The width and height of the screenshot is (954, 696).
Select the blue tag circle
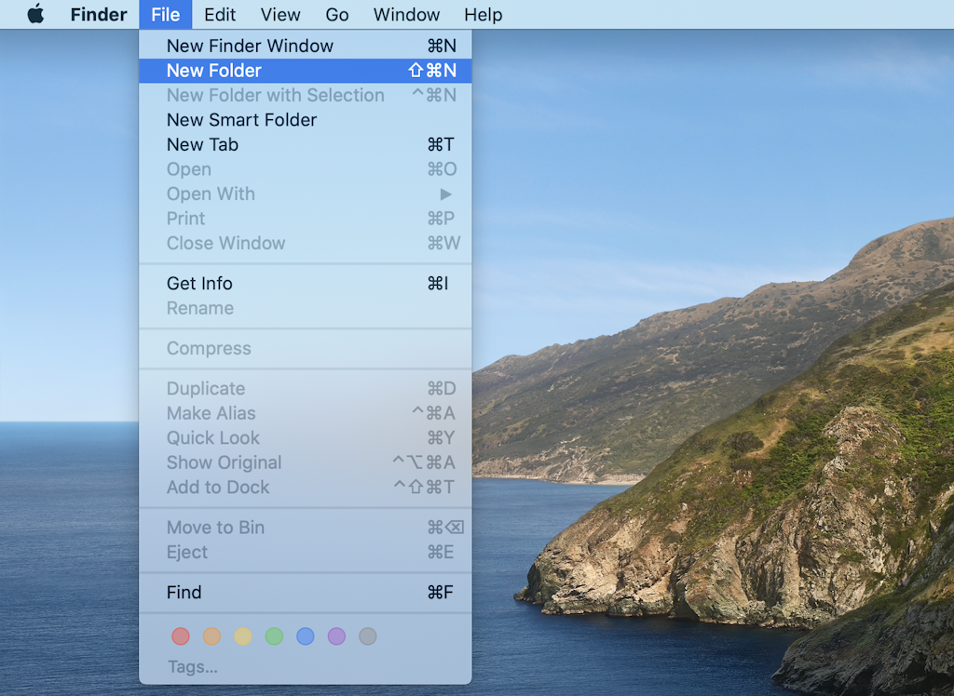pyautogui.click(x=305, y=636)
